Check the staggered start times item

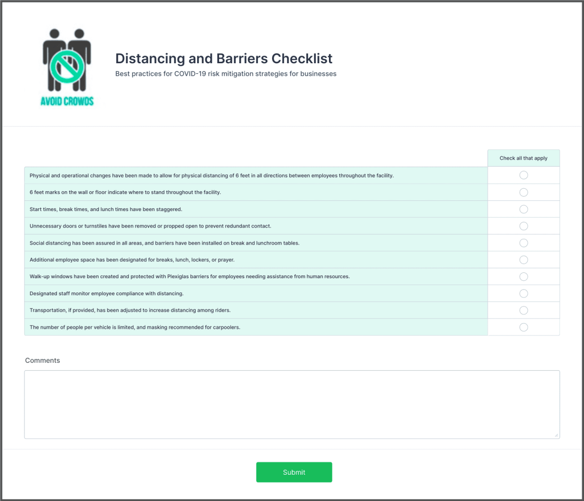coord(523,209)
